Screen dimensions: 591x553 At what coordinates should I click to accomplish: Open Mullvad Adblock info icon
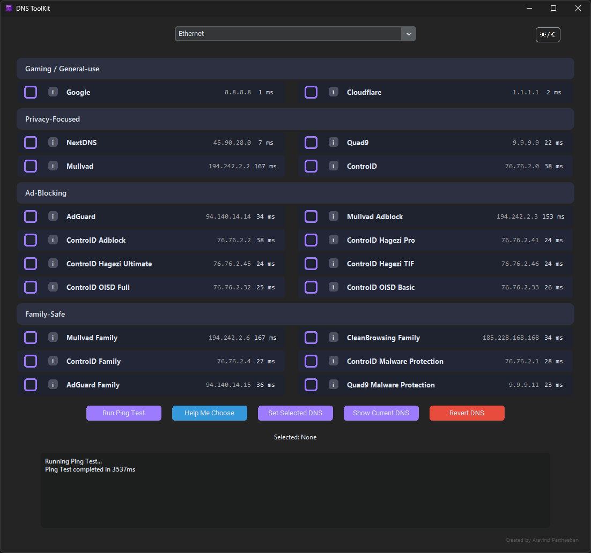[333, 216]
